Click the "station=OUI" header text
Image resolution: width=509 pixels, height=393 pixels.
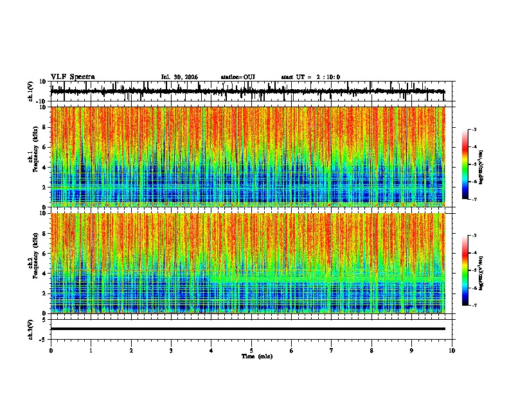click(238, 77)
